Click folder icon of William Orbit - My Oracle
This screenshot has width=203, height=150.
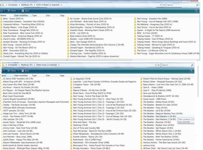tap(142, 148)
